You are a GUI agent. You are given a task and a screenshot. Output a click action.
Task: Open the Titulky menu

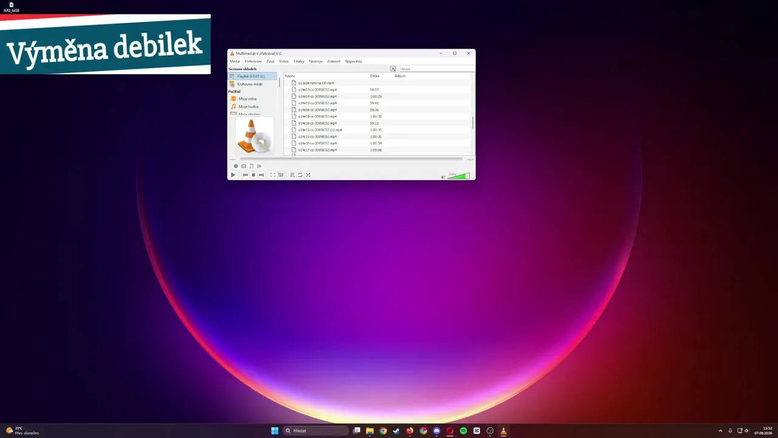(x=299, y=61)
